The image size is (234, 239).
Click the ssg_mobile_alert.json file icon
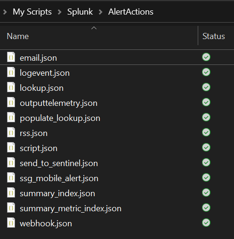(11, 177)
